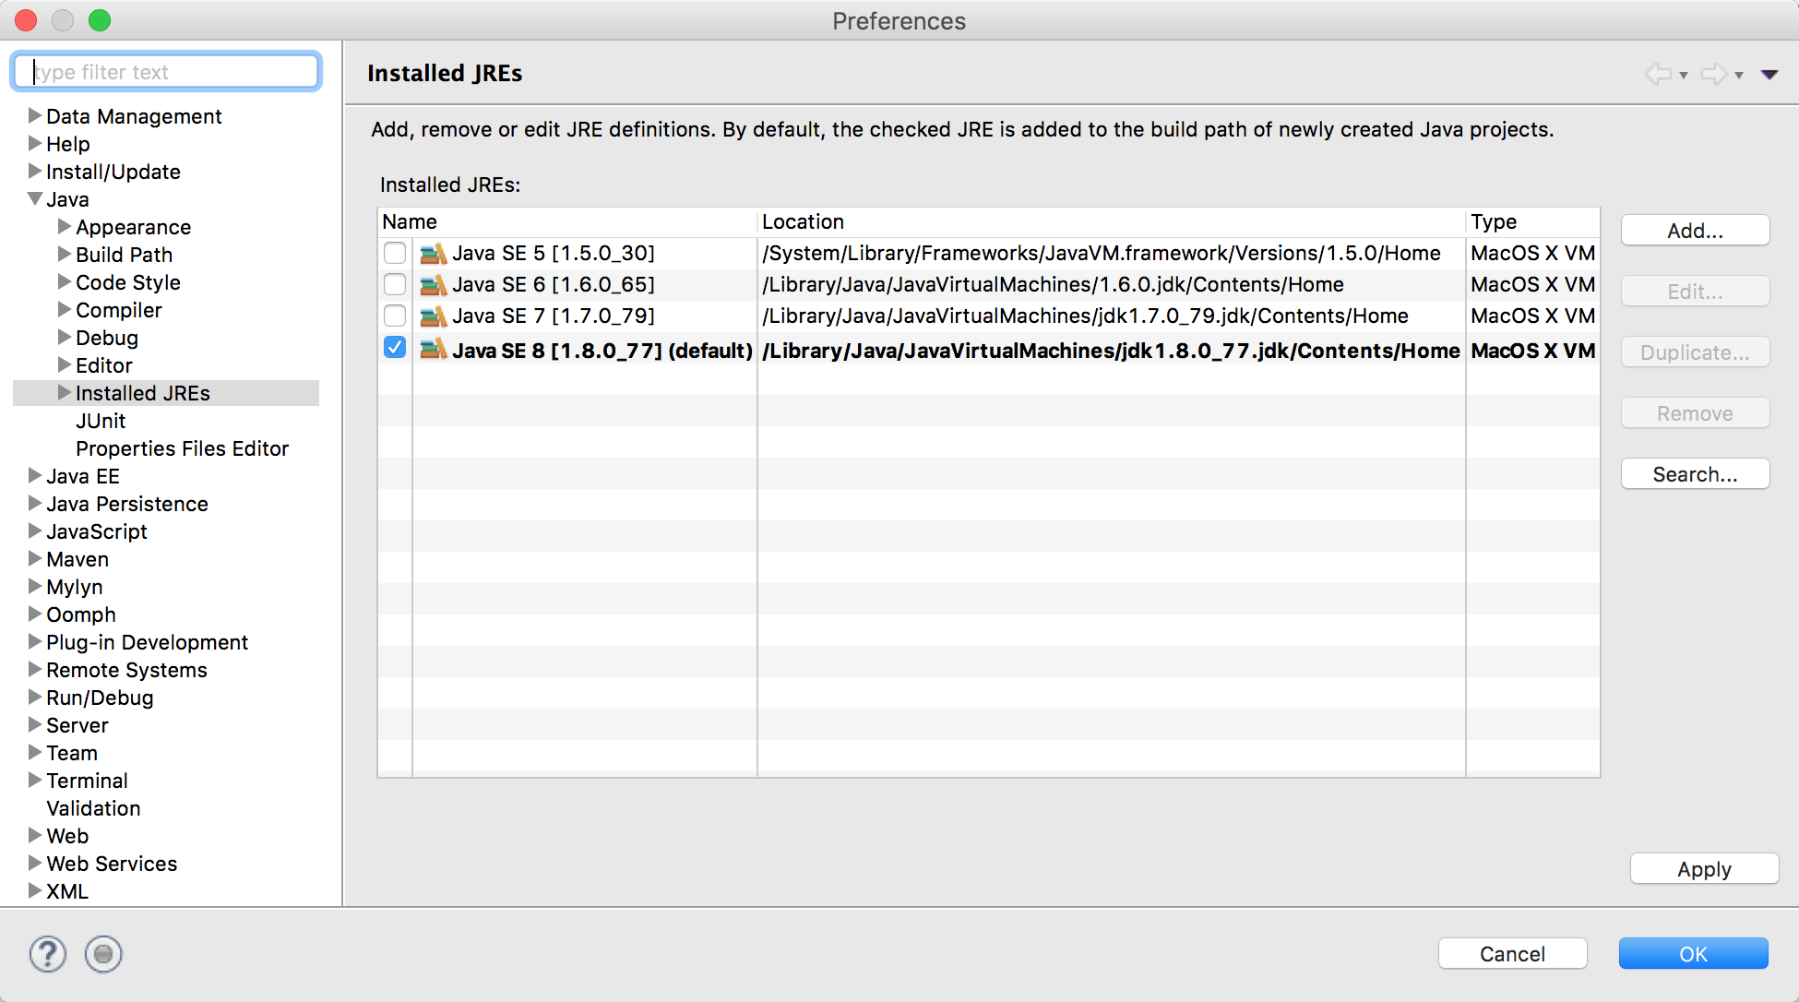The width and height of the screenshot is (1799, 1002).
Task: Select Plug-in Development preferences
Action: click(148, 642)
